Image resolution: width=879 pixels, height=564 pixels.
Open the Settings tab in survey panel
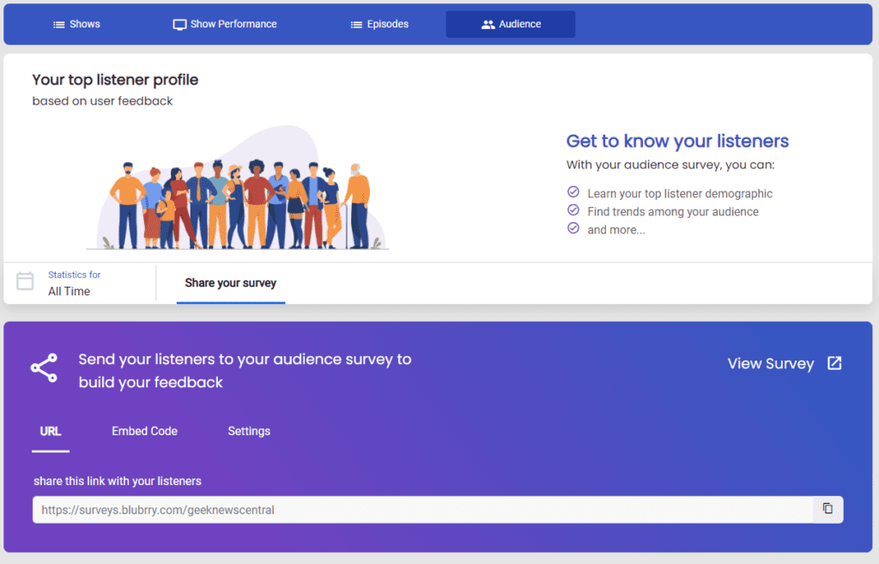[x=249, y=431]
